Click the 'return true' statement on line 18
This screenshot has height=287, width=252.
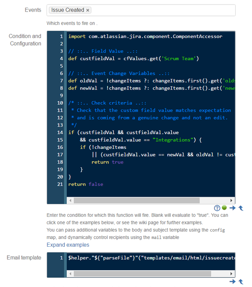pos(107,162)
